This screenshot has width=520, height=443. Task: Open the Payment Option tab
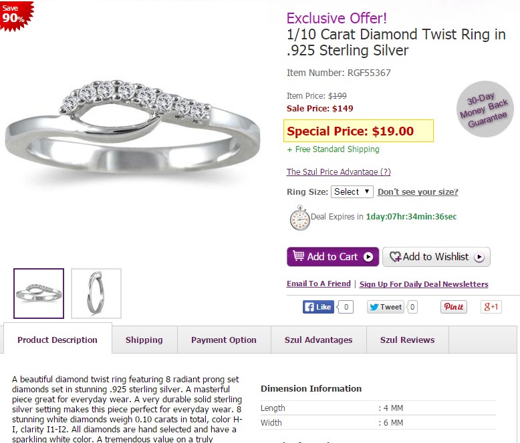224,340
